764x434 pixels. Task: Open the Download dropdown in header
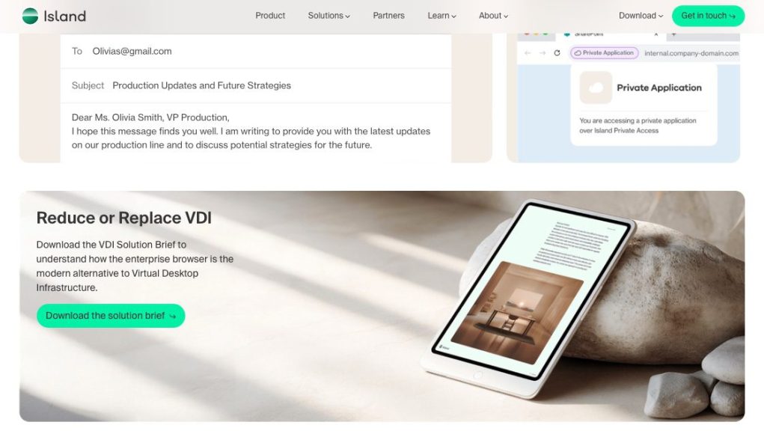(x=641, y=16)
